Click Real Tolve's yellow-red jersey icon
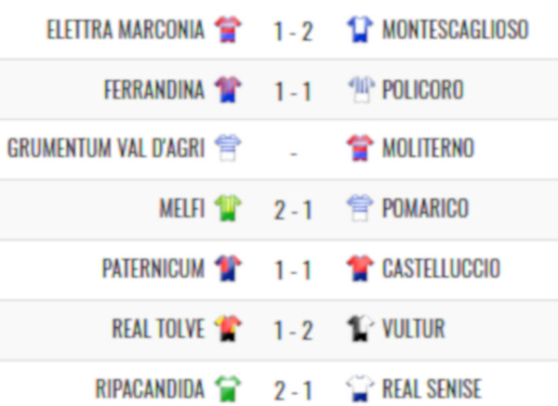Image resolution: width=558 pixels, height=406 pixels. 228,328
